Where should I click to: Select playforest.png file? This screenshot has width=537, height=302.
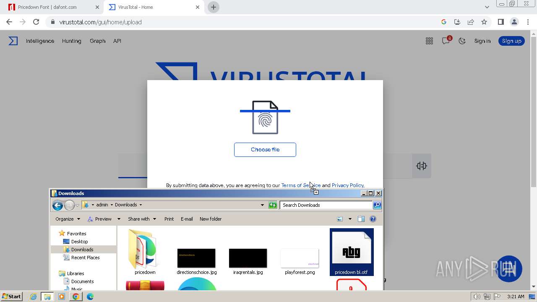pos(300,261)
